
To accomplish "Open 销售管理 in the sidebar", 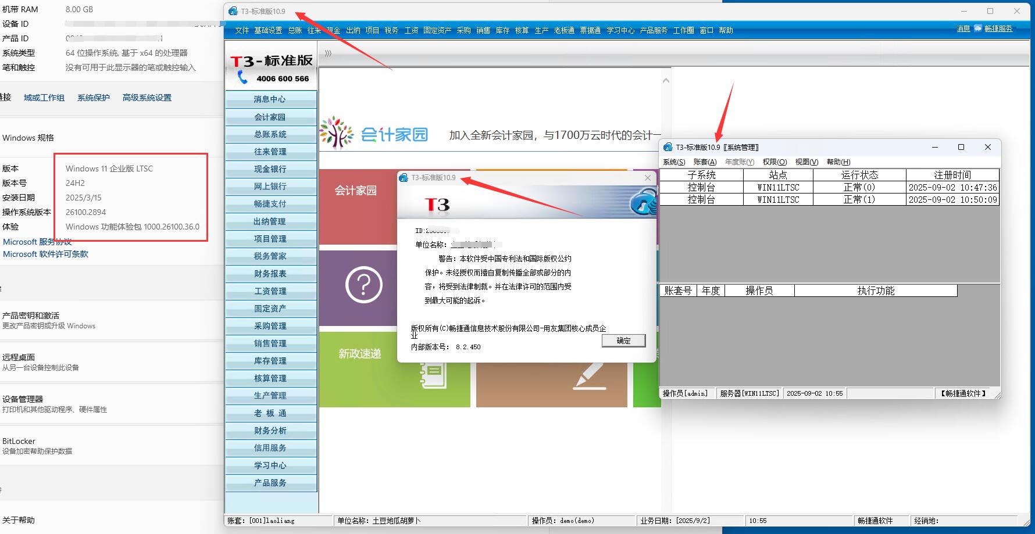I will [x=270, y=343].
